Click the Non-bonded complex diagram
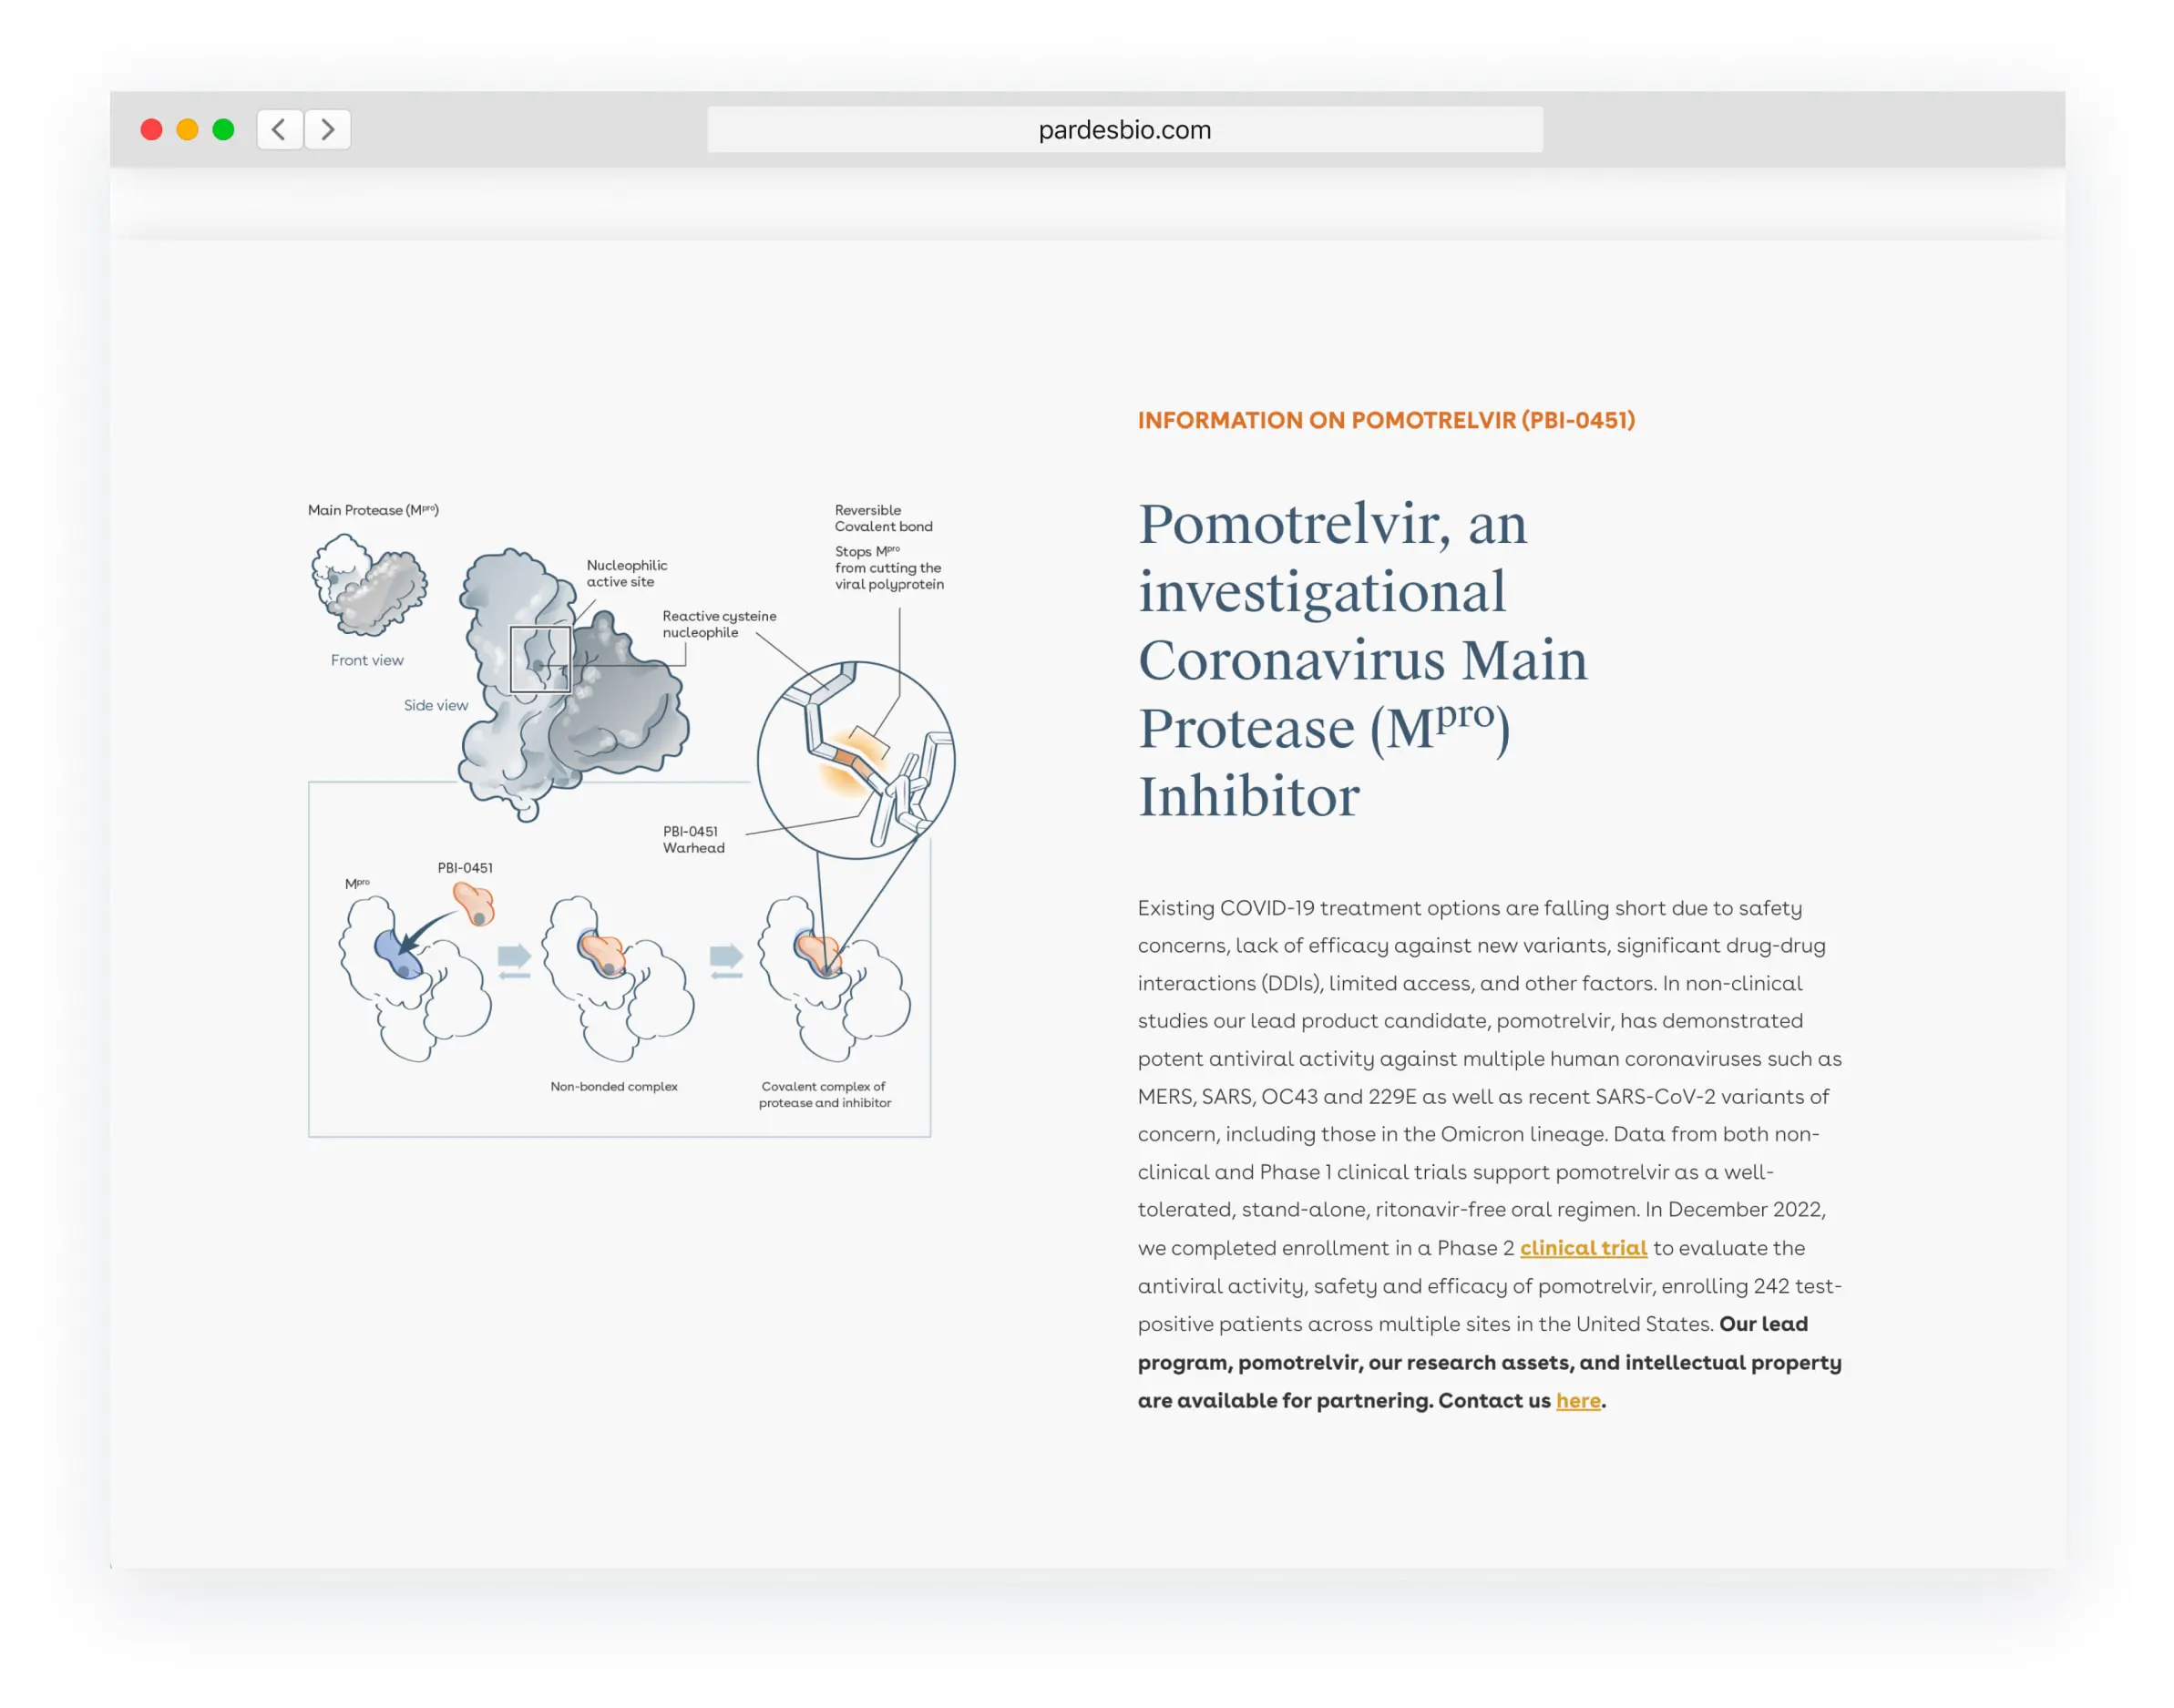Screen dimensions: 2174x1708 pyautogui.click(x=618, y=979)
